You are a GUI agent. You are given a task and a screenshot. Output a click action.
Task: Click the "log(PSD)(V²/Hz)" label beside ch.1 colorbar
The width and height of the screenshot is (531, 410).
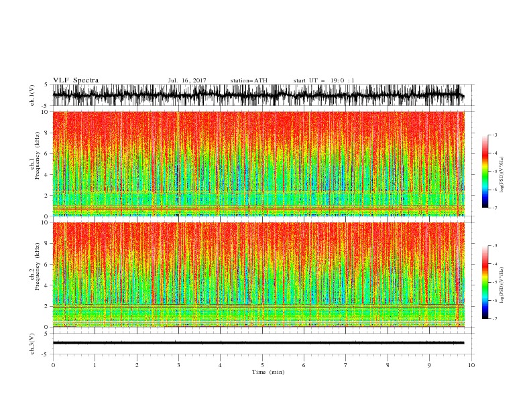(502, 175)
